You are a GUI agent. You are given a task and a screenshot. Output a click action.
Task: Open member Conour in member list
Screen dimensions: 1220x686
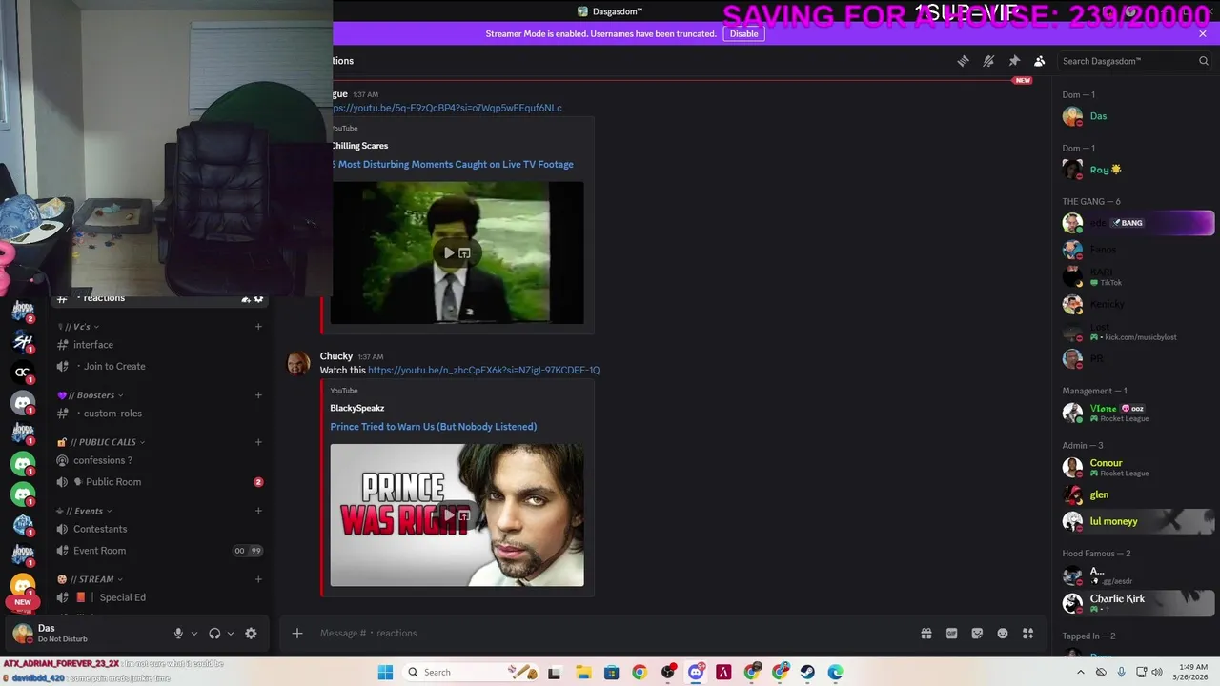tap(1136, 467)
